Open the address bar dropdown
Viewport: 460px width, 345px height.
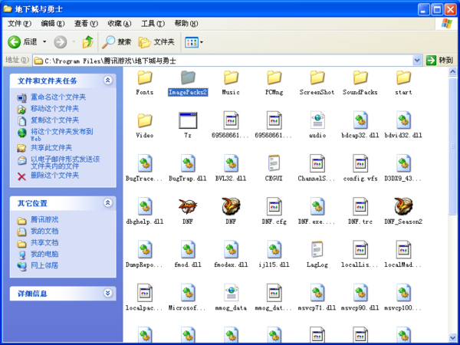point(418,60)
